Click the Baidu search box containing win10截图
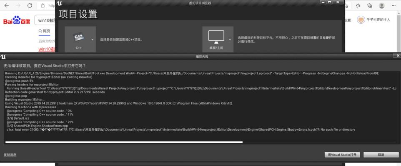Viewport: 401px width, 166px height. (45, 20)
